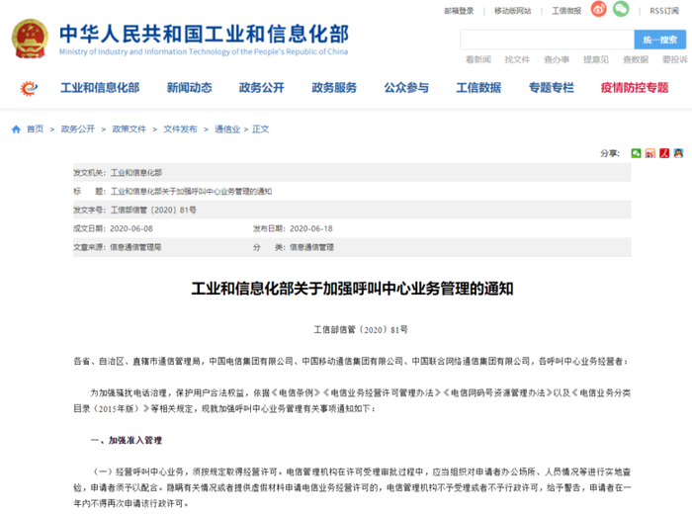This screenshot has width=692, height=514.
Task: Open 疫情防控专题 navigation menu
Action: [635, 88]
